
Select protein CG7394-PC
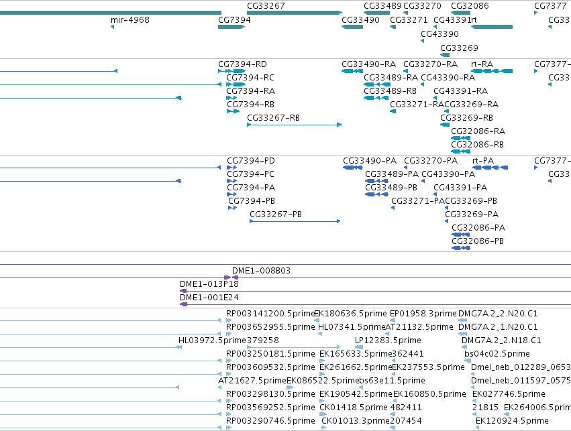pos(250,174)
